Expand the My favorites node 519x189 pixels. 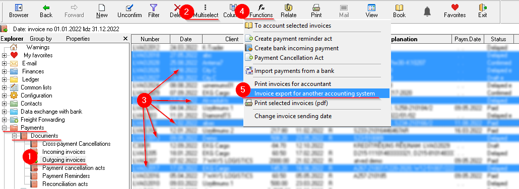pyautogui.click(x=5, y=55)
